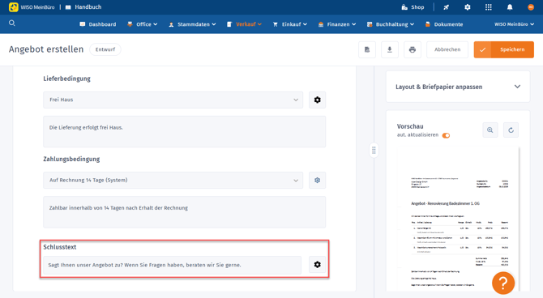The image size is (543, 298).
Task: Click the WISO MeinBüro logo icon
Action: click(14, 7)
